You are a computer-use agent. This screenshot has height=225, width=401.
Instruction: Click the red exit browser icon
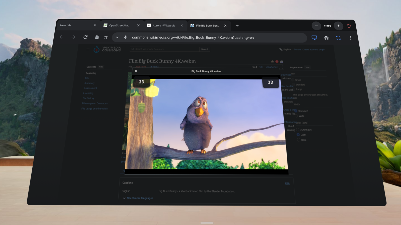350,26
